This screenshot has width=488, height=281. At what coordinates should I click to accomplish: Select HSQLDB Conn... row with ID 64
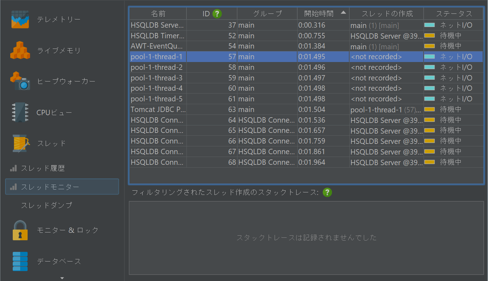pos(306,120)
